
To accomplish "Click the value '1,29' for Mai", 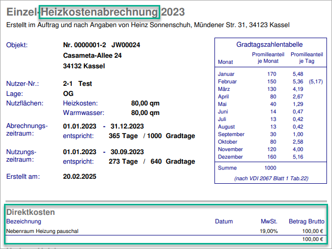I will pyautogui.click(x=298, y=104).
